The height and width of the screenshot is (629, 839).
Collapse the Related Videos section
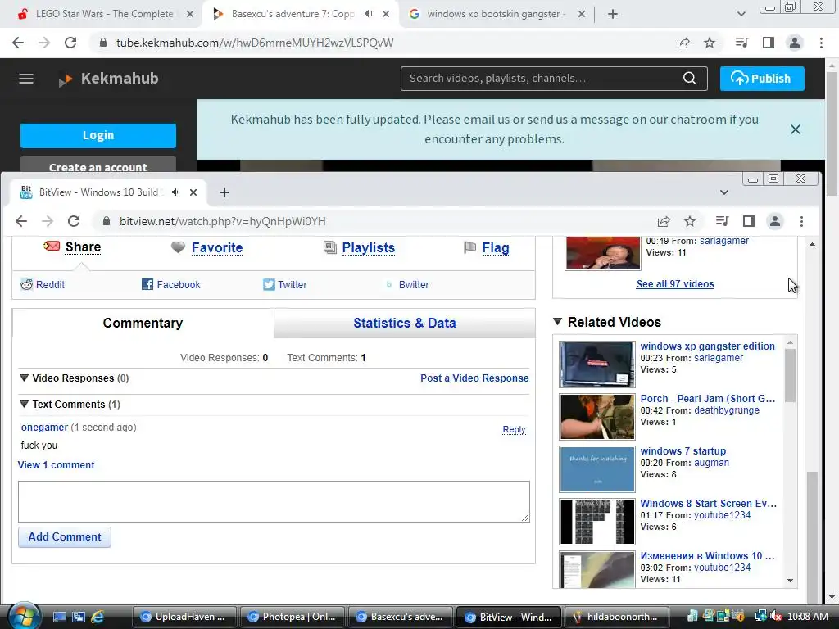point(557,321)
